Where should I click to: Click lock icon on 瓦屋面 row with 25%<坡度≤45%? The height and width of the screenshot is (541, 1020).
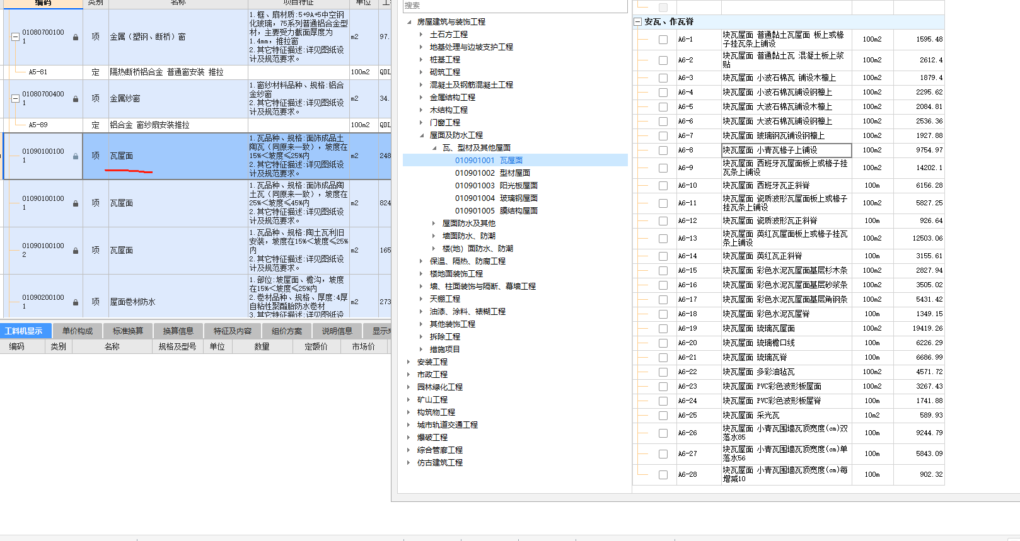76,203
